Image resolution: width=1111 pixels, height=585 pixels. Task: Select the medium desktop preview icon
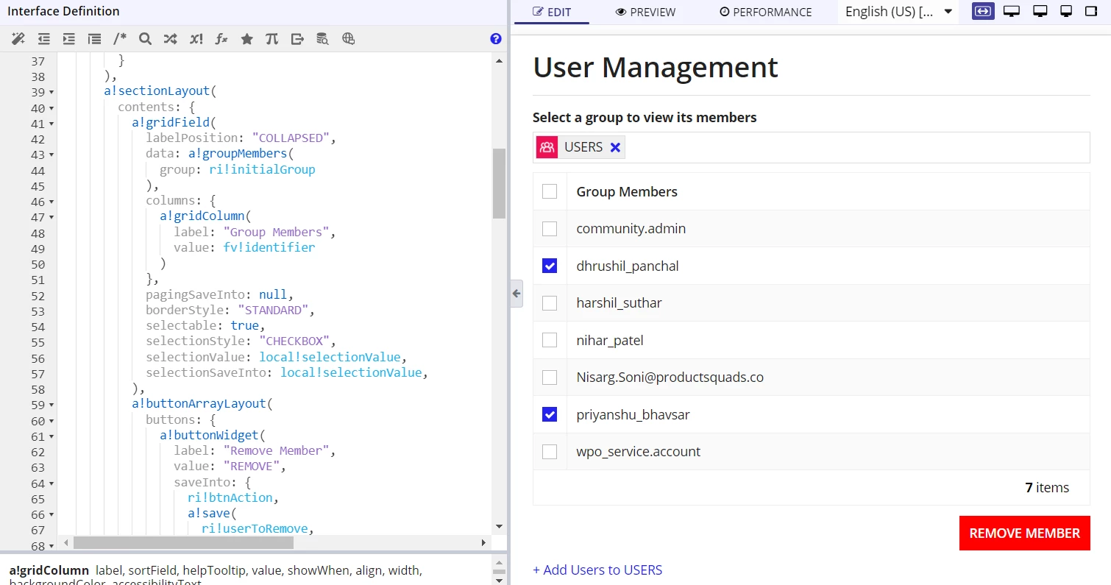[1040, 11]
